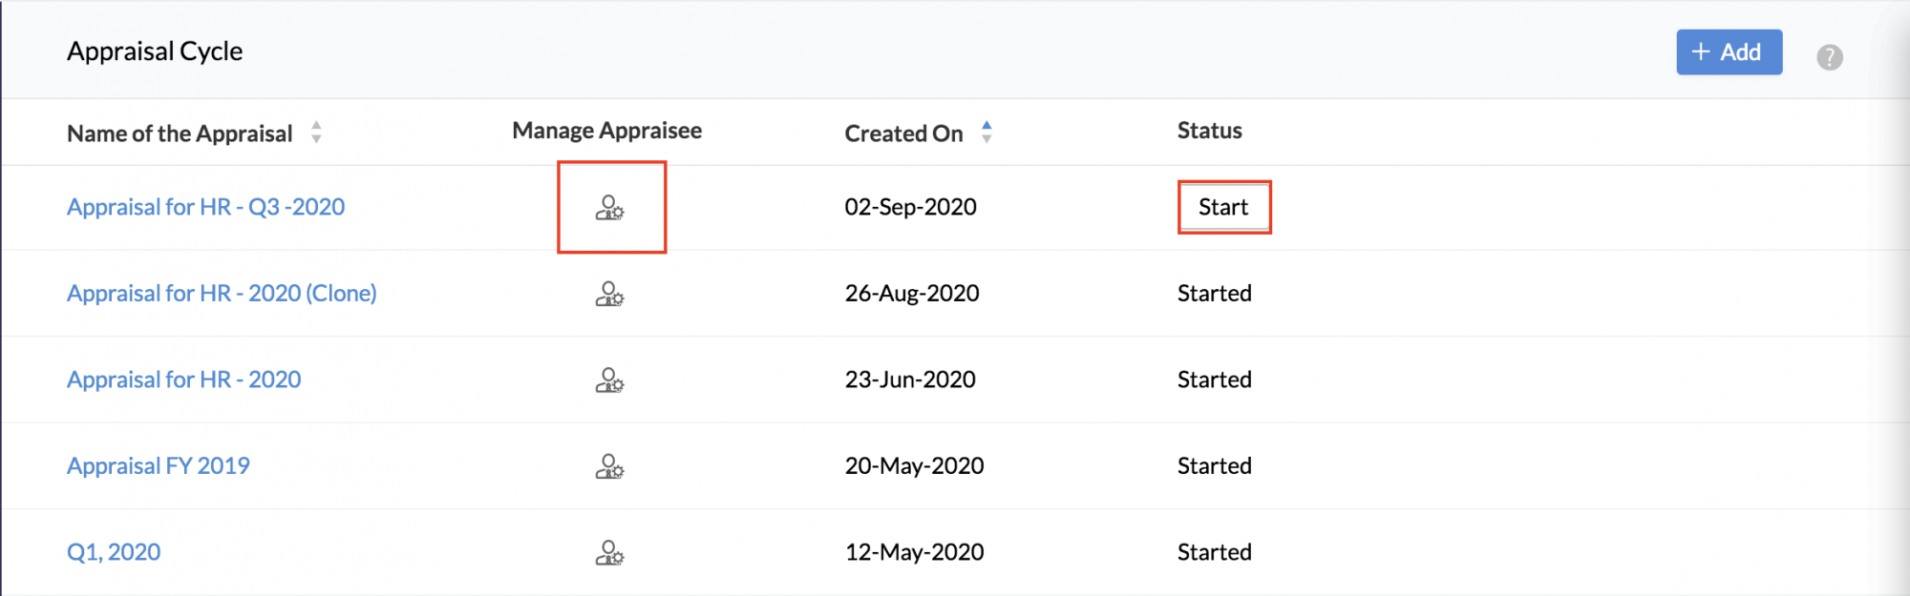
Task: Open Appraisal FY 2019 link
Action: tap(158, 465)
